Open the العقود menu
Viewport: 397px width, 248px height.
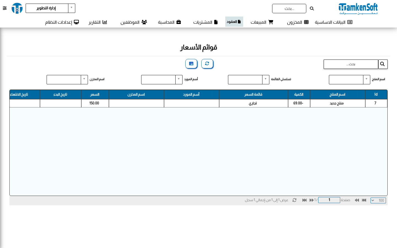coord(234,22)
